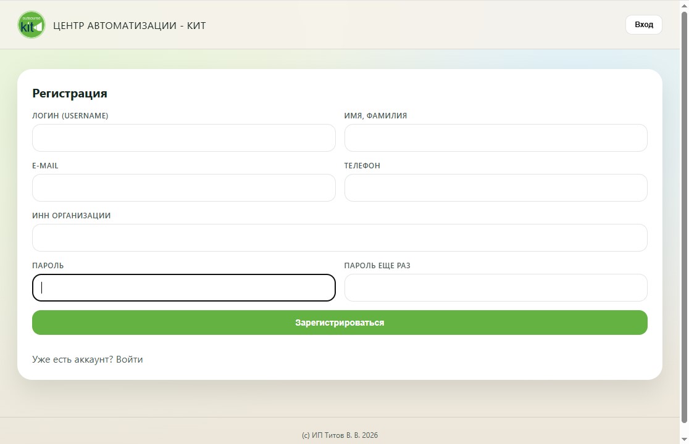Place cursor in the Пароль field
The width and height of the screenshot is (689, 444).
(x=183, y=287)
